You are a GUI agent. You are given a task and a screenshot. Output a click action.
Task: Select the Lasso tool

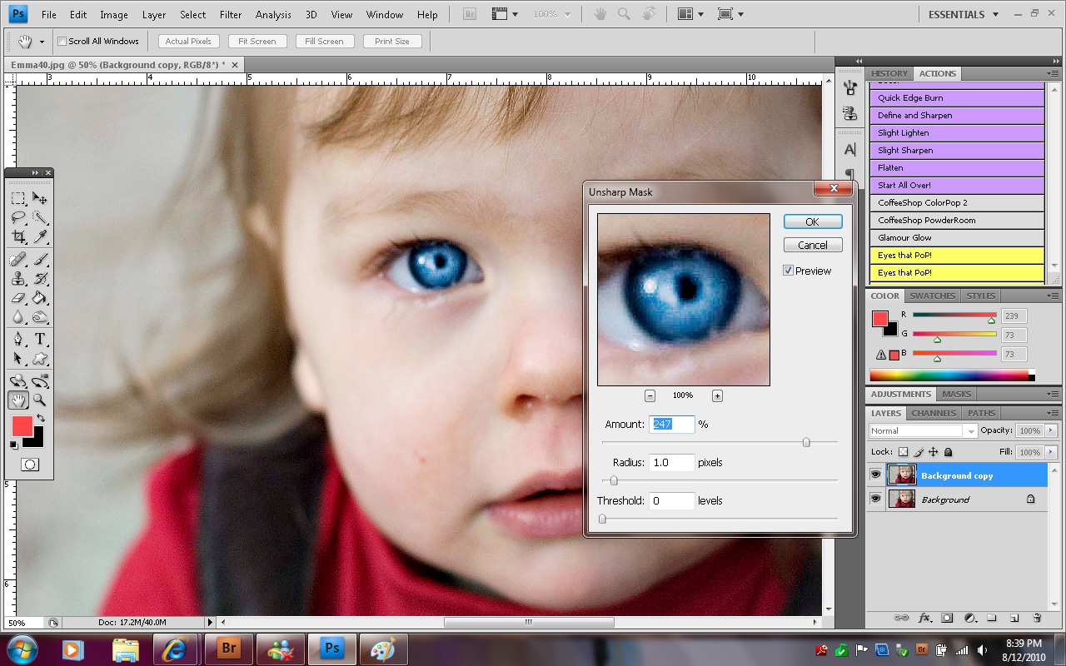click(18, 218)
